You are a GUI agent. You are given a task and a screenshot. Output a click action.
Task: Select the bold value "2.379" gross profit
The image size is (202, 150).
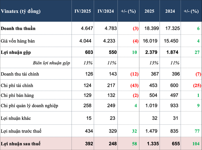pyautogui.click(x=151, y=52)
